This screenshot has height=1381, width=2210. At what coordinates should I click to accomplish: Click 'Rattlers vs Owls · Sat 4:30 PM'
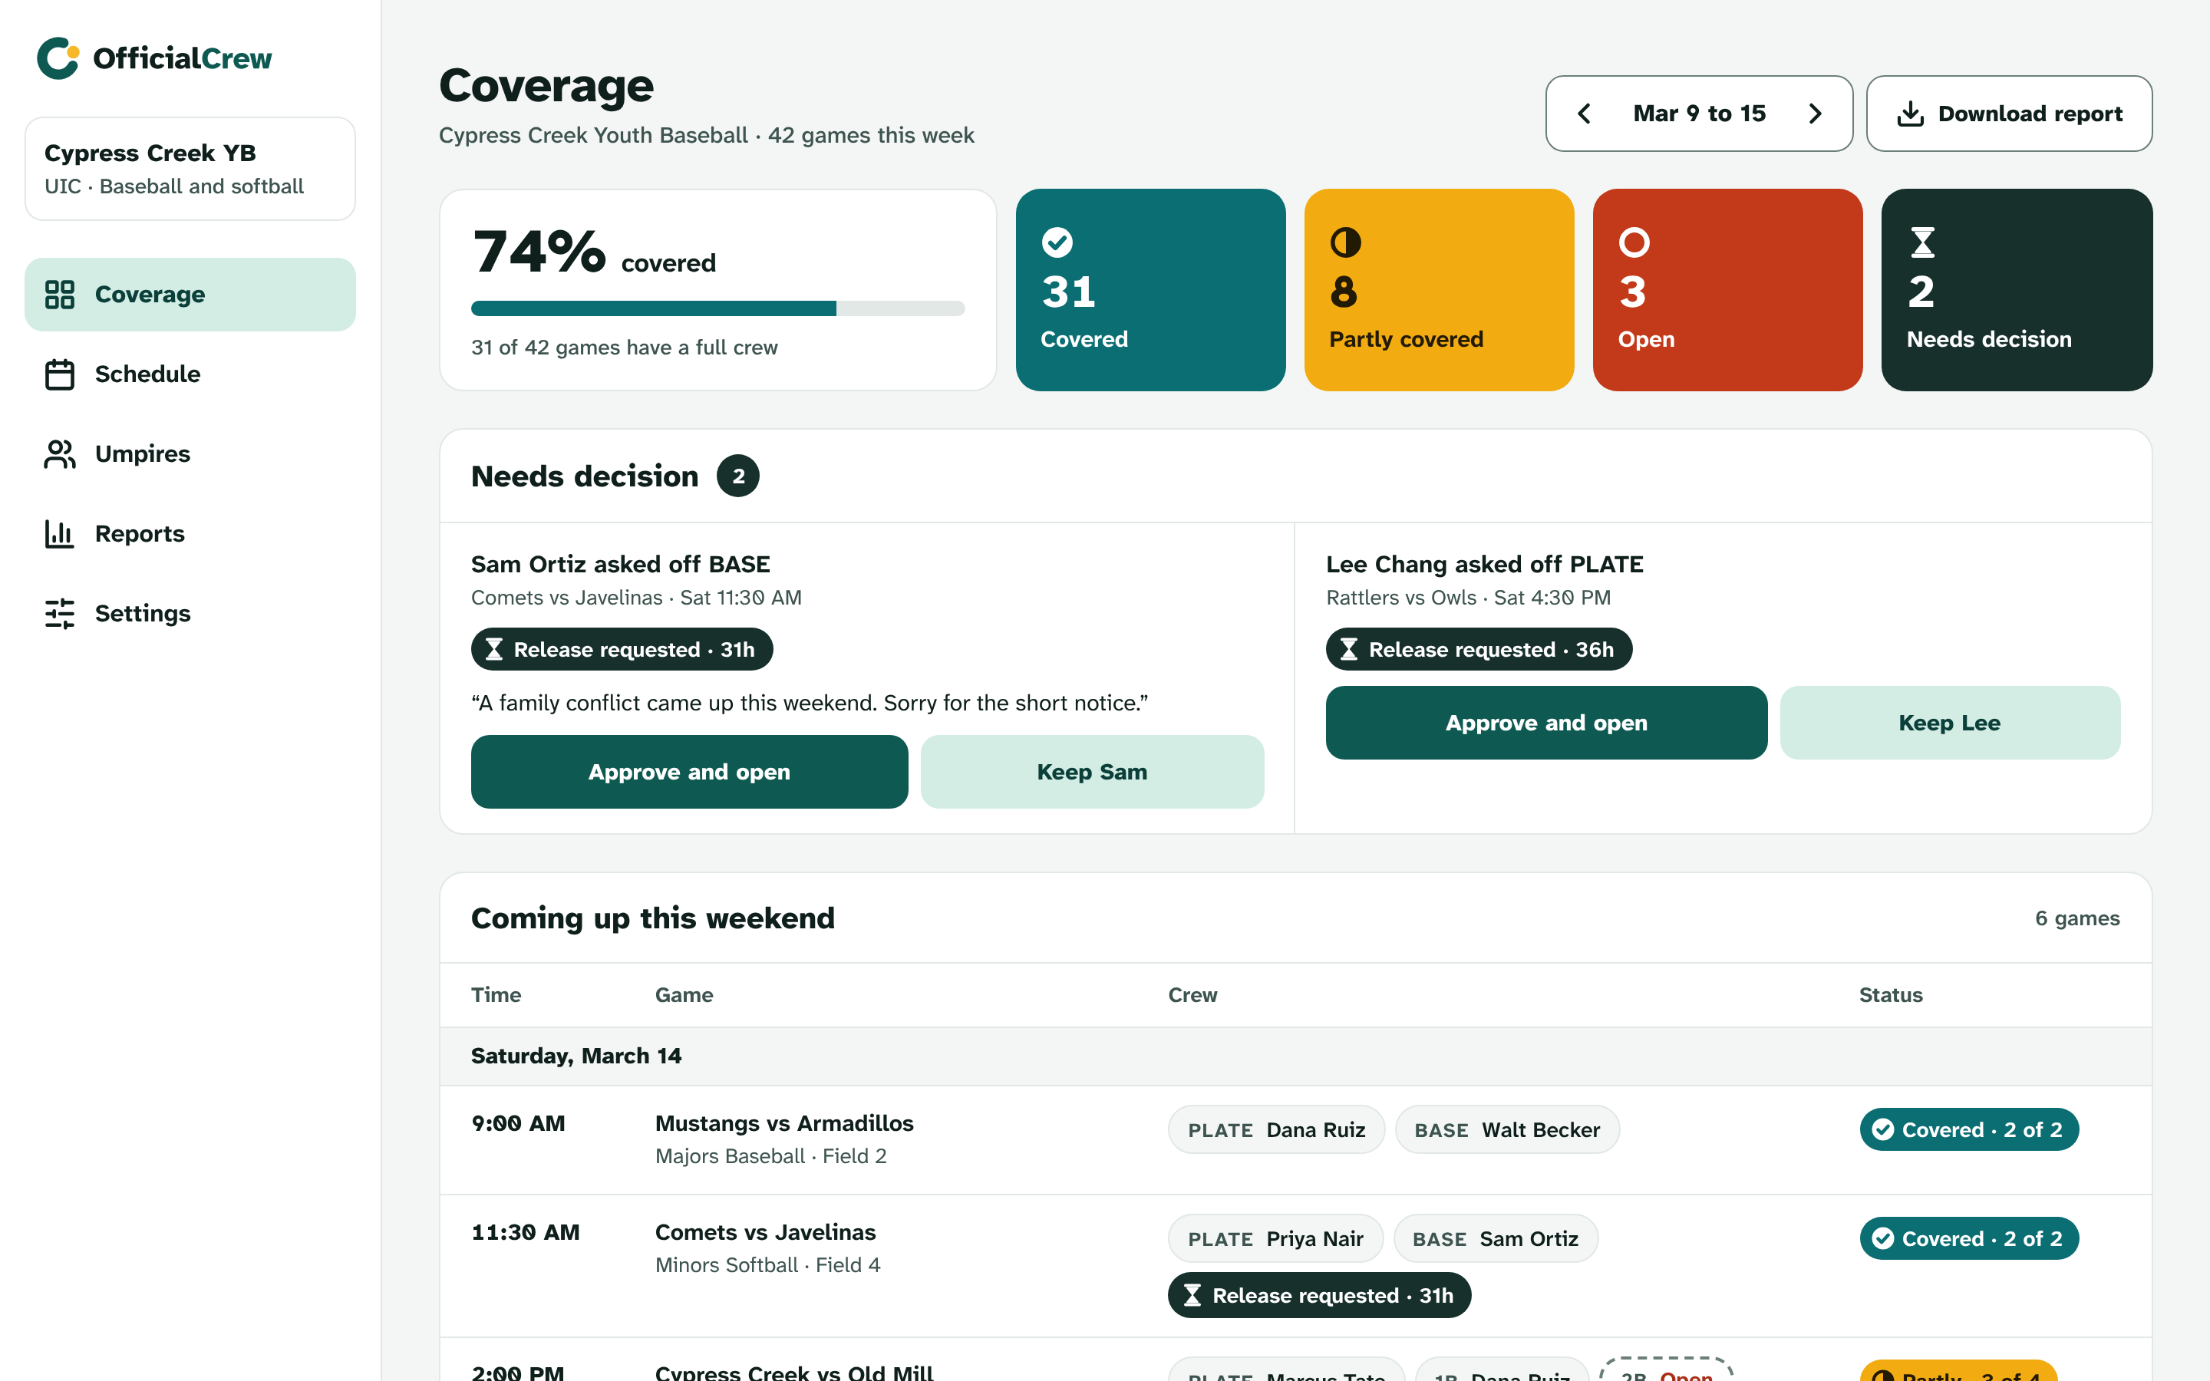click(x=1469, y=598)
